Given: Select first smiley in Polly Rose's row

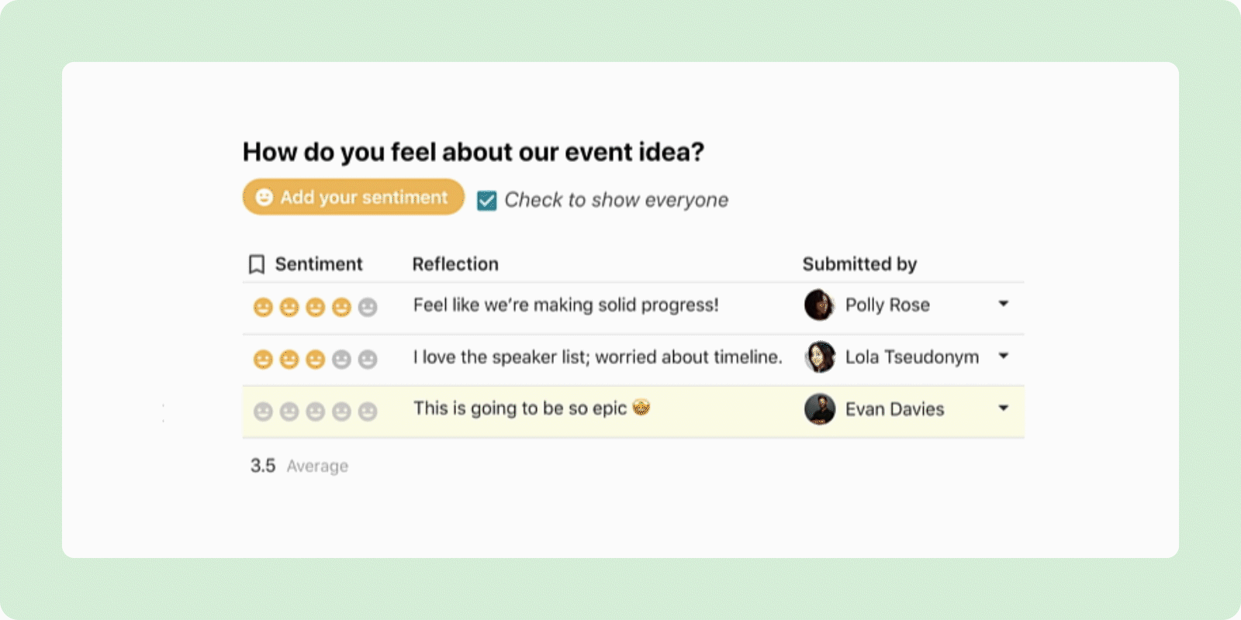Looking at the screenshot, I should pyautogui.click(x=263, y=308).
